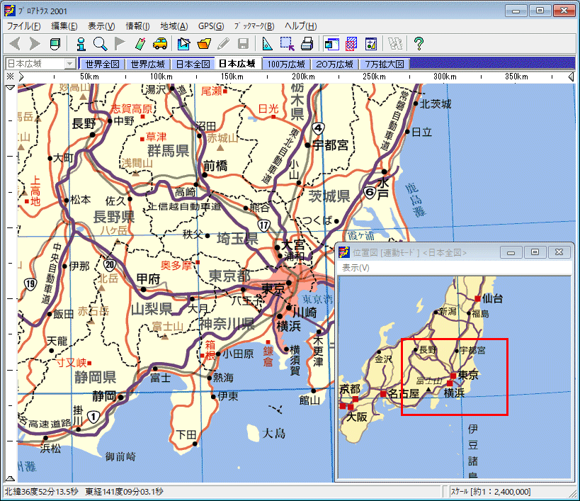Screen dimensions: 580x501
Task: Open the 表示(V) menu in locator window
Action: tap(356, 268)
